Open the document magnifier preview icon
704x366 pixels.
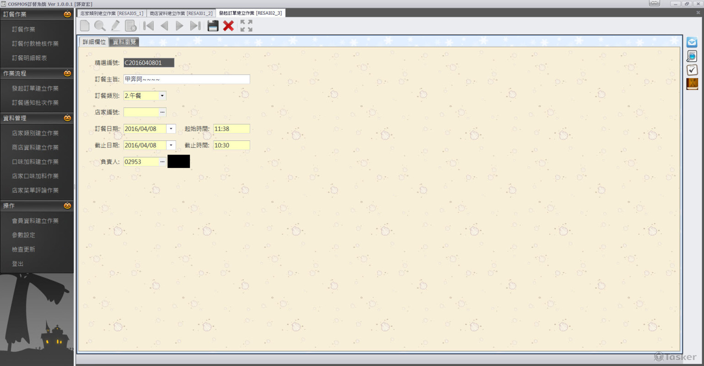click(x=692, y=56)
